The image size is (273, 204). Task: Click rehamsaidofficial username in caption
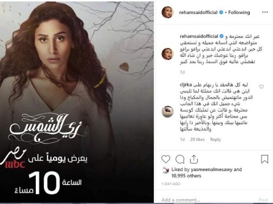[199, 36]
